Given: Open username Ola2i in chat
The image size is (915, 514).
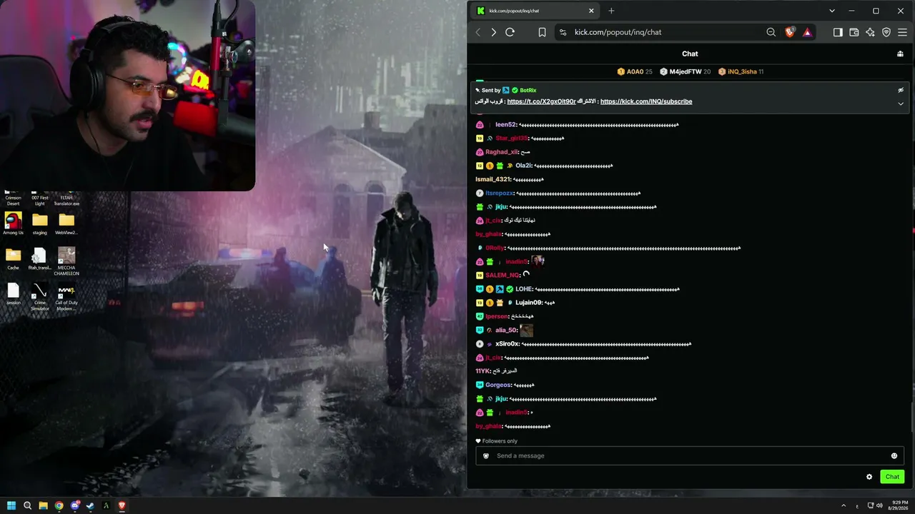Looking at the screenshot, I should [x=523, y=166].
